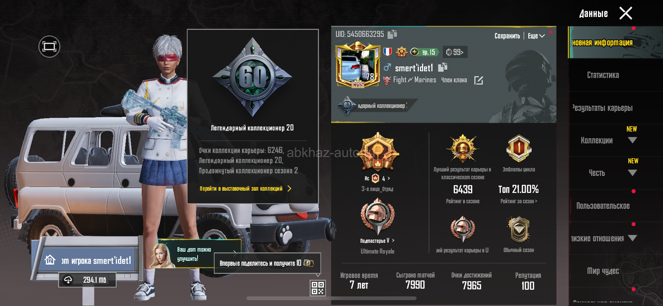663x306 pixels.
Task: Open the player avatar thumbnail
Action: pos(358,65)
